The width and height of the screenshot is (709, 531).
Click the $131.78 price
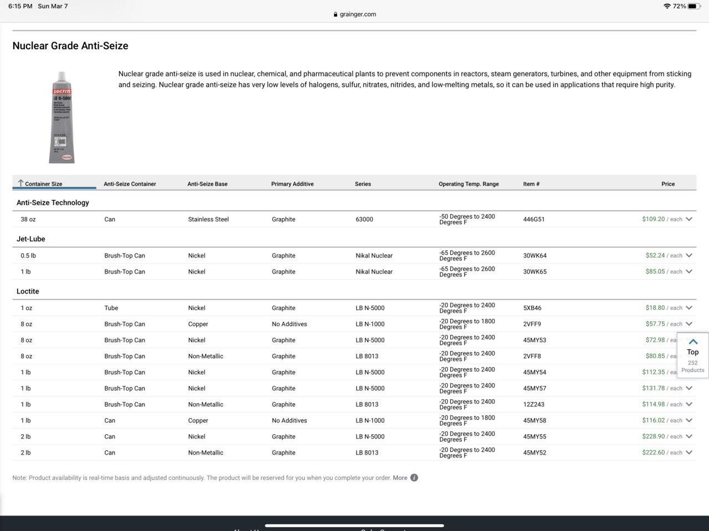tap(654, 388)
